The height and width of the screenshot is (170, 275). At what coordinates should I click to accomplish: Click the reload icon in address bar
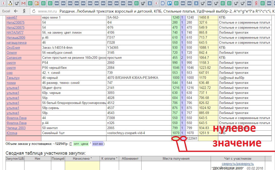tap(34, 11)
